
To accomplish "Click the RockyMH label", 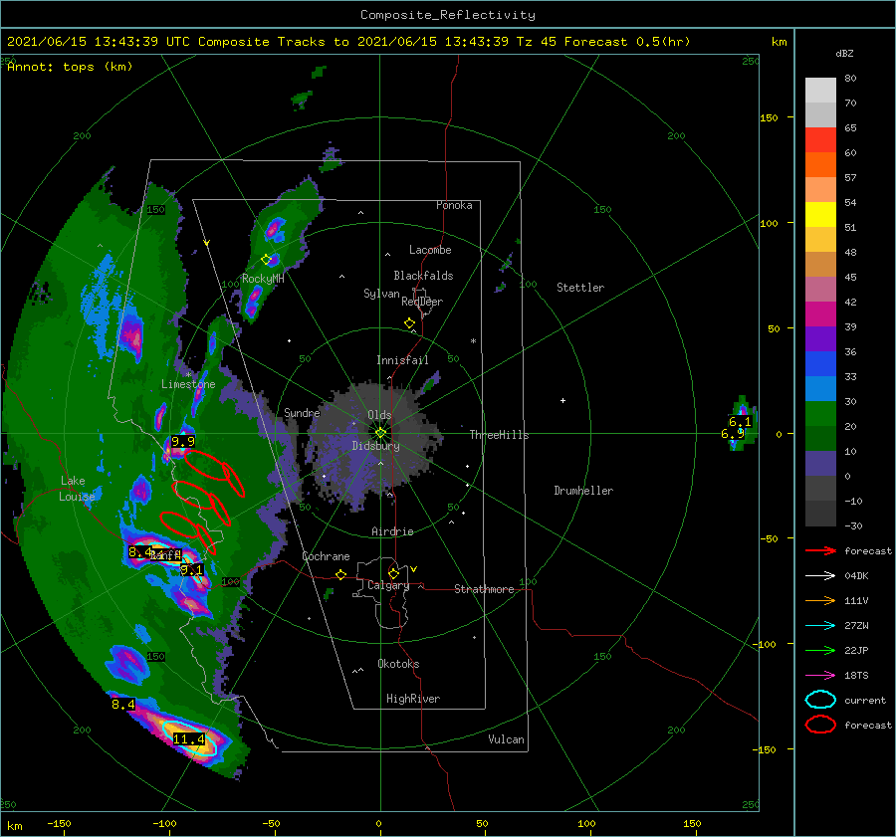I will 263,279.
